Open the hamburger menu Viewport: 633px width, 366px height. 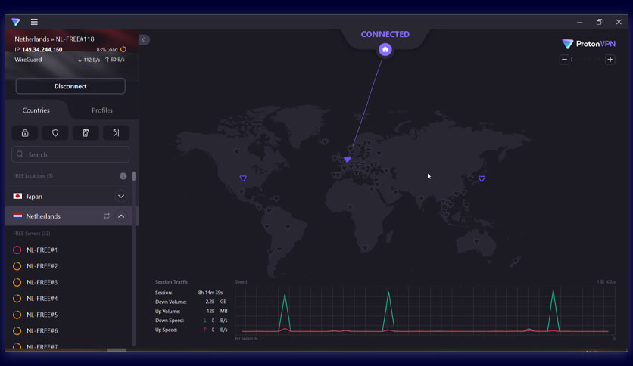34,22
